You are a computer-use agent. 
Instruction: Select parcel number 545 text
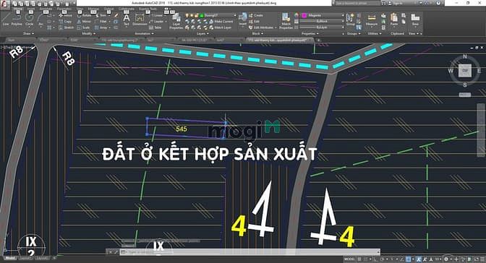coord(182,129)
